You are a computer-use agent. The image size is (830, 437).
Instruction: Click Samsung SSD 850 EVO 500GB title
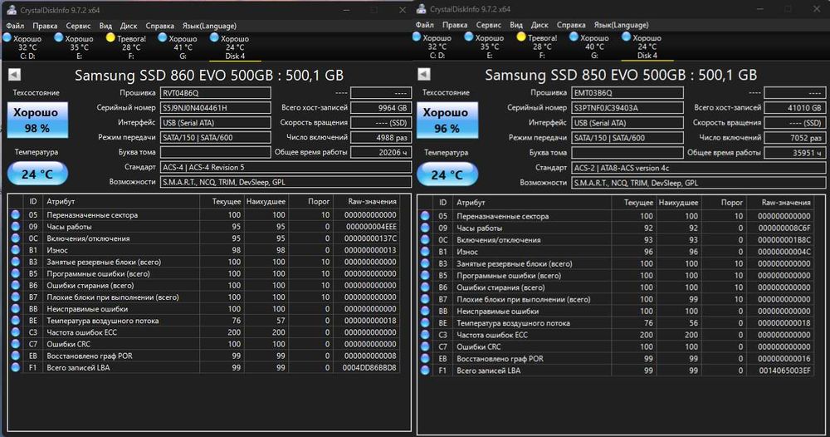pos(621,75)
